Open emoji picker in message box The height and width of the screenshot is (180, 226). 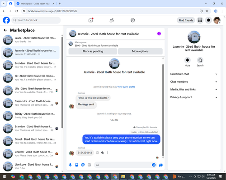pos(154,165)
